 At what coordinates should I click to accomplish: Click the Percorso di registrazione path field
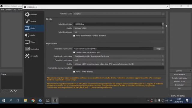113,49
